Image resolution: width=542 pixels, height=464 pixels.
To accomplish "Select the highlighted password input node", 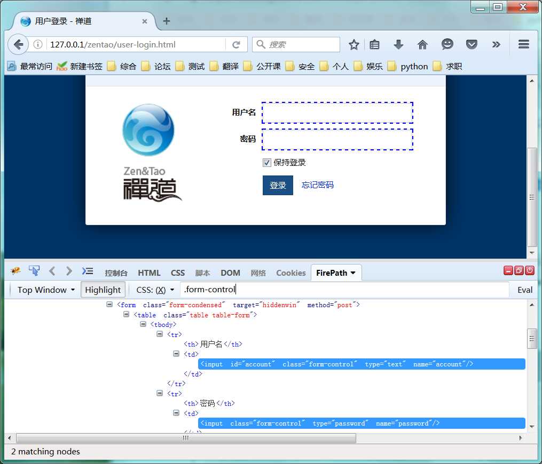I will (362, 423).
